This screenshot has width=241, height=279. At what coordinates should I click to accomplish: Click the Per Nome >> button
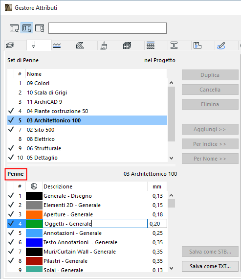[x=210, y=159]
